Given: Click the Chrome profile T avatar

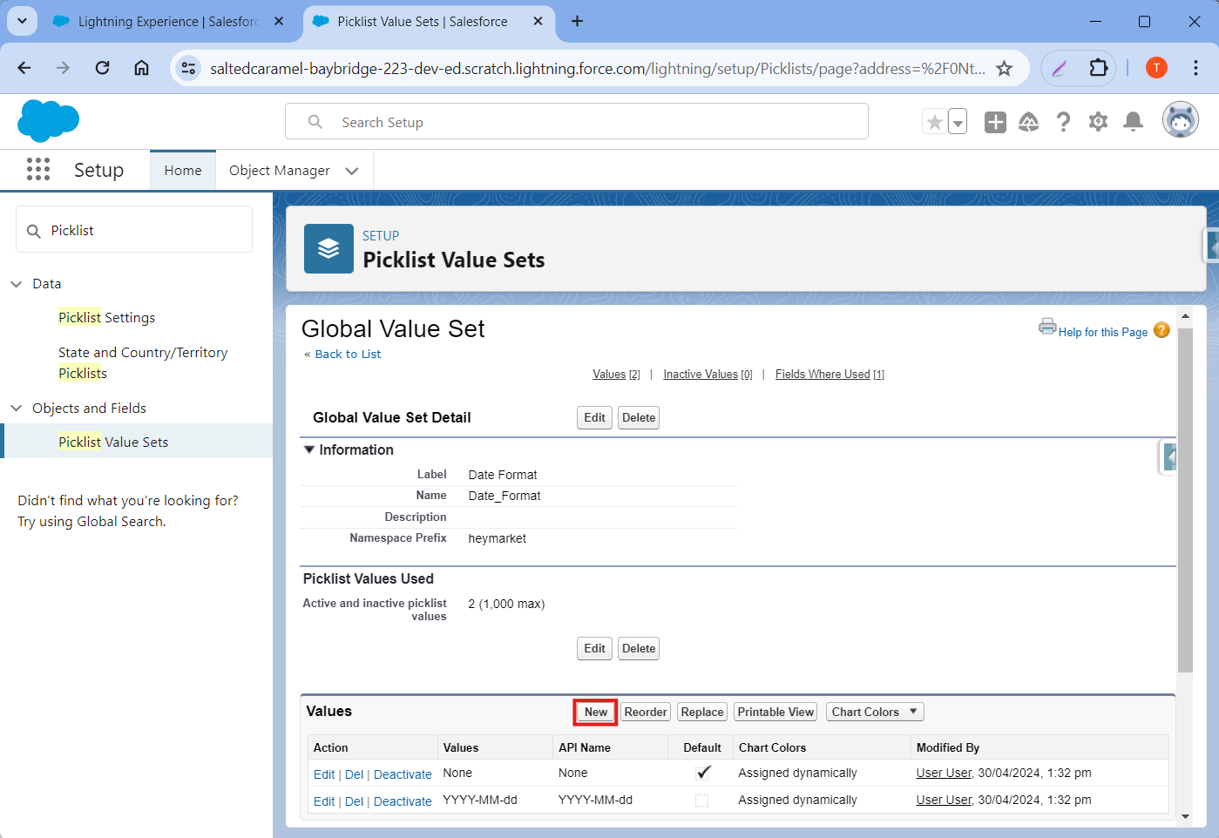Looking at the screenshot, I should [x=1156, y=68].
